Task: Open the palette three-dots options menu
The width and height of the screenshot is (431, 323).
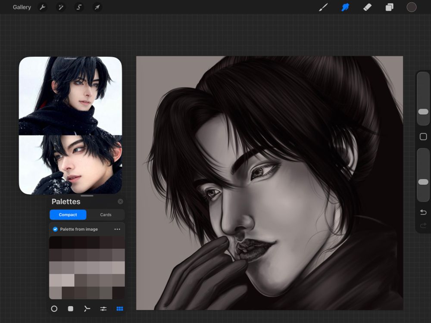Action: (x=117, y=229)
